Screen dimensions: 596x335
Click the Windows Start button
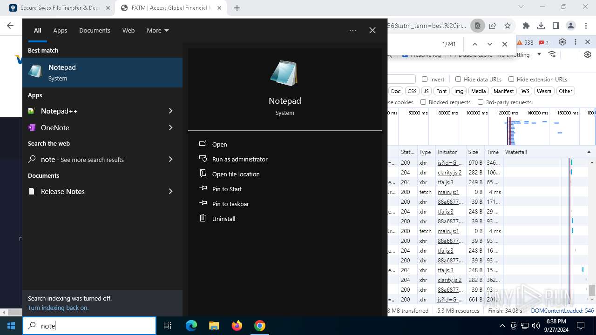[11, 326]
